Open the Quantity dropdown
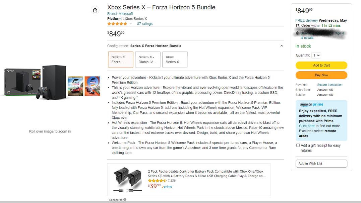The height and width of the screenshot is (203, 361). (316, 55)
